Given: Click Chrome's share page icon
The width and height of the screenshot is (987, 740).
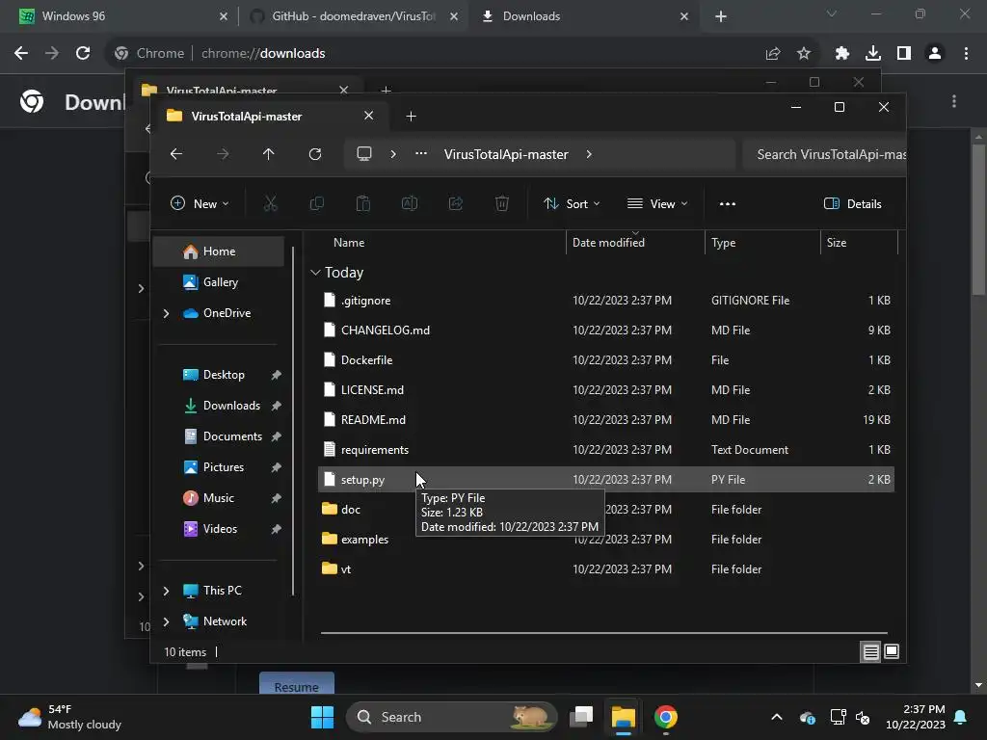Looking at the screenshot, I should point(773,54).
